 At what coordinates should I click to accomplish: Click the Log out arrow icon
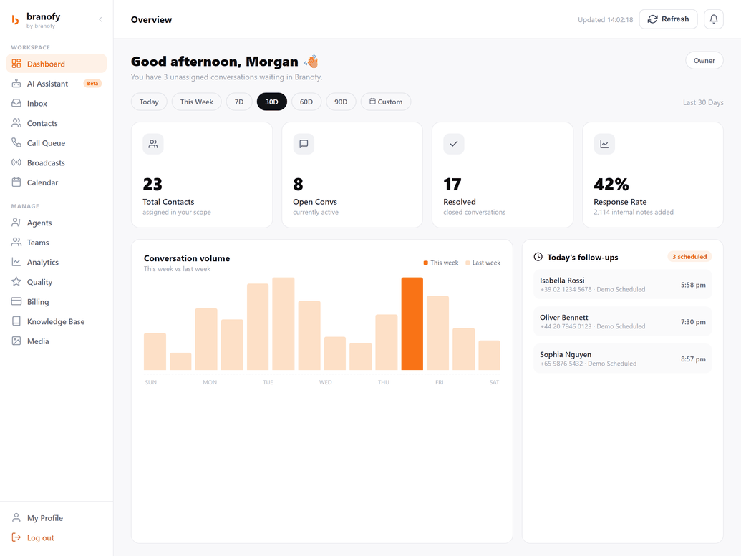click(x=16, y=537)
